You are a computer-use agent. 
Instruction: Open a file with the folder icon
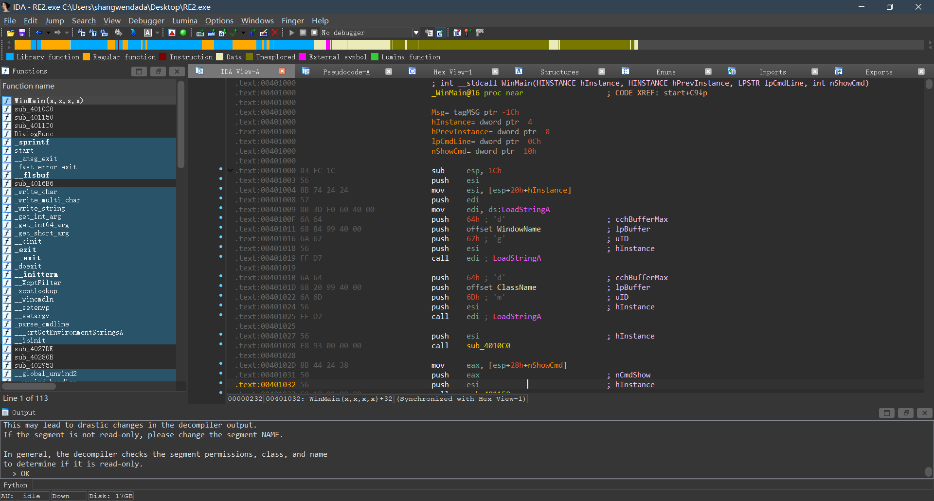coord(10,33)
